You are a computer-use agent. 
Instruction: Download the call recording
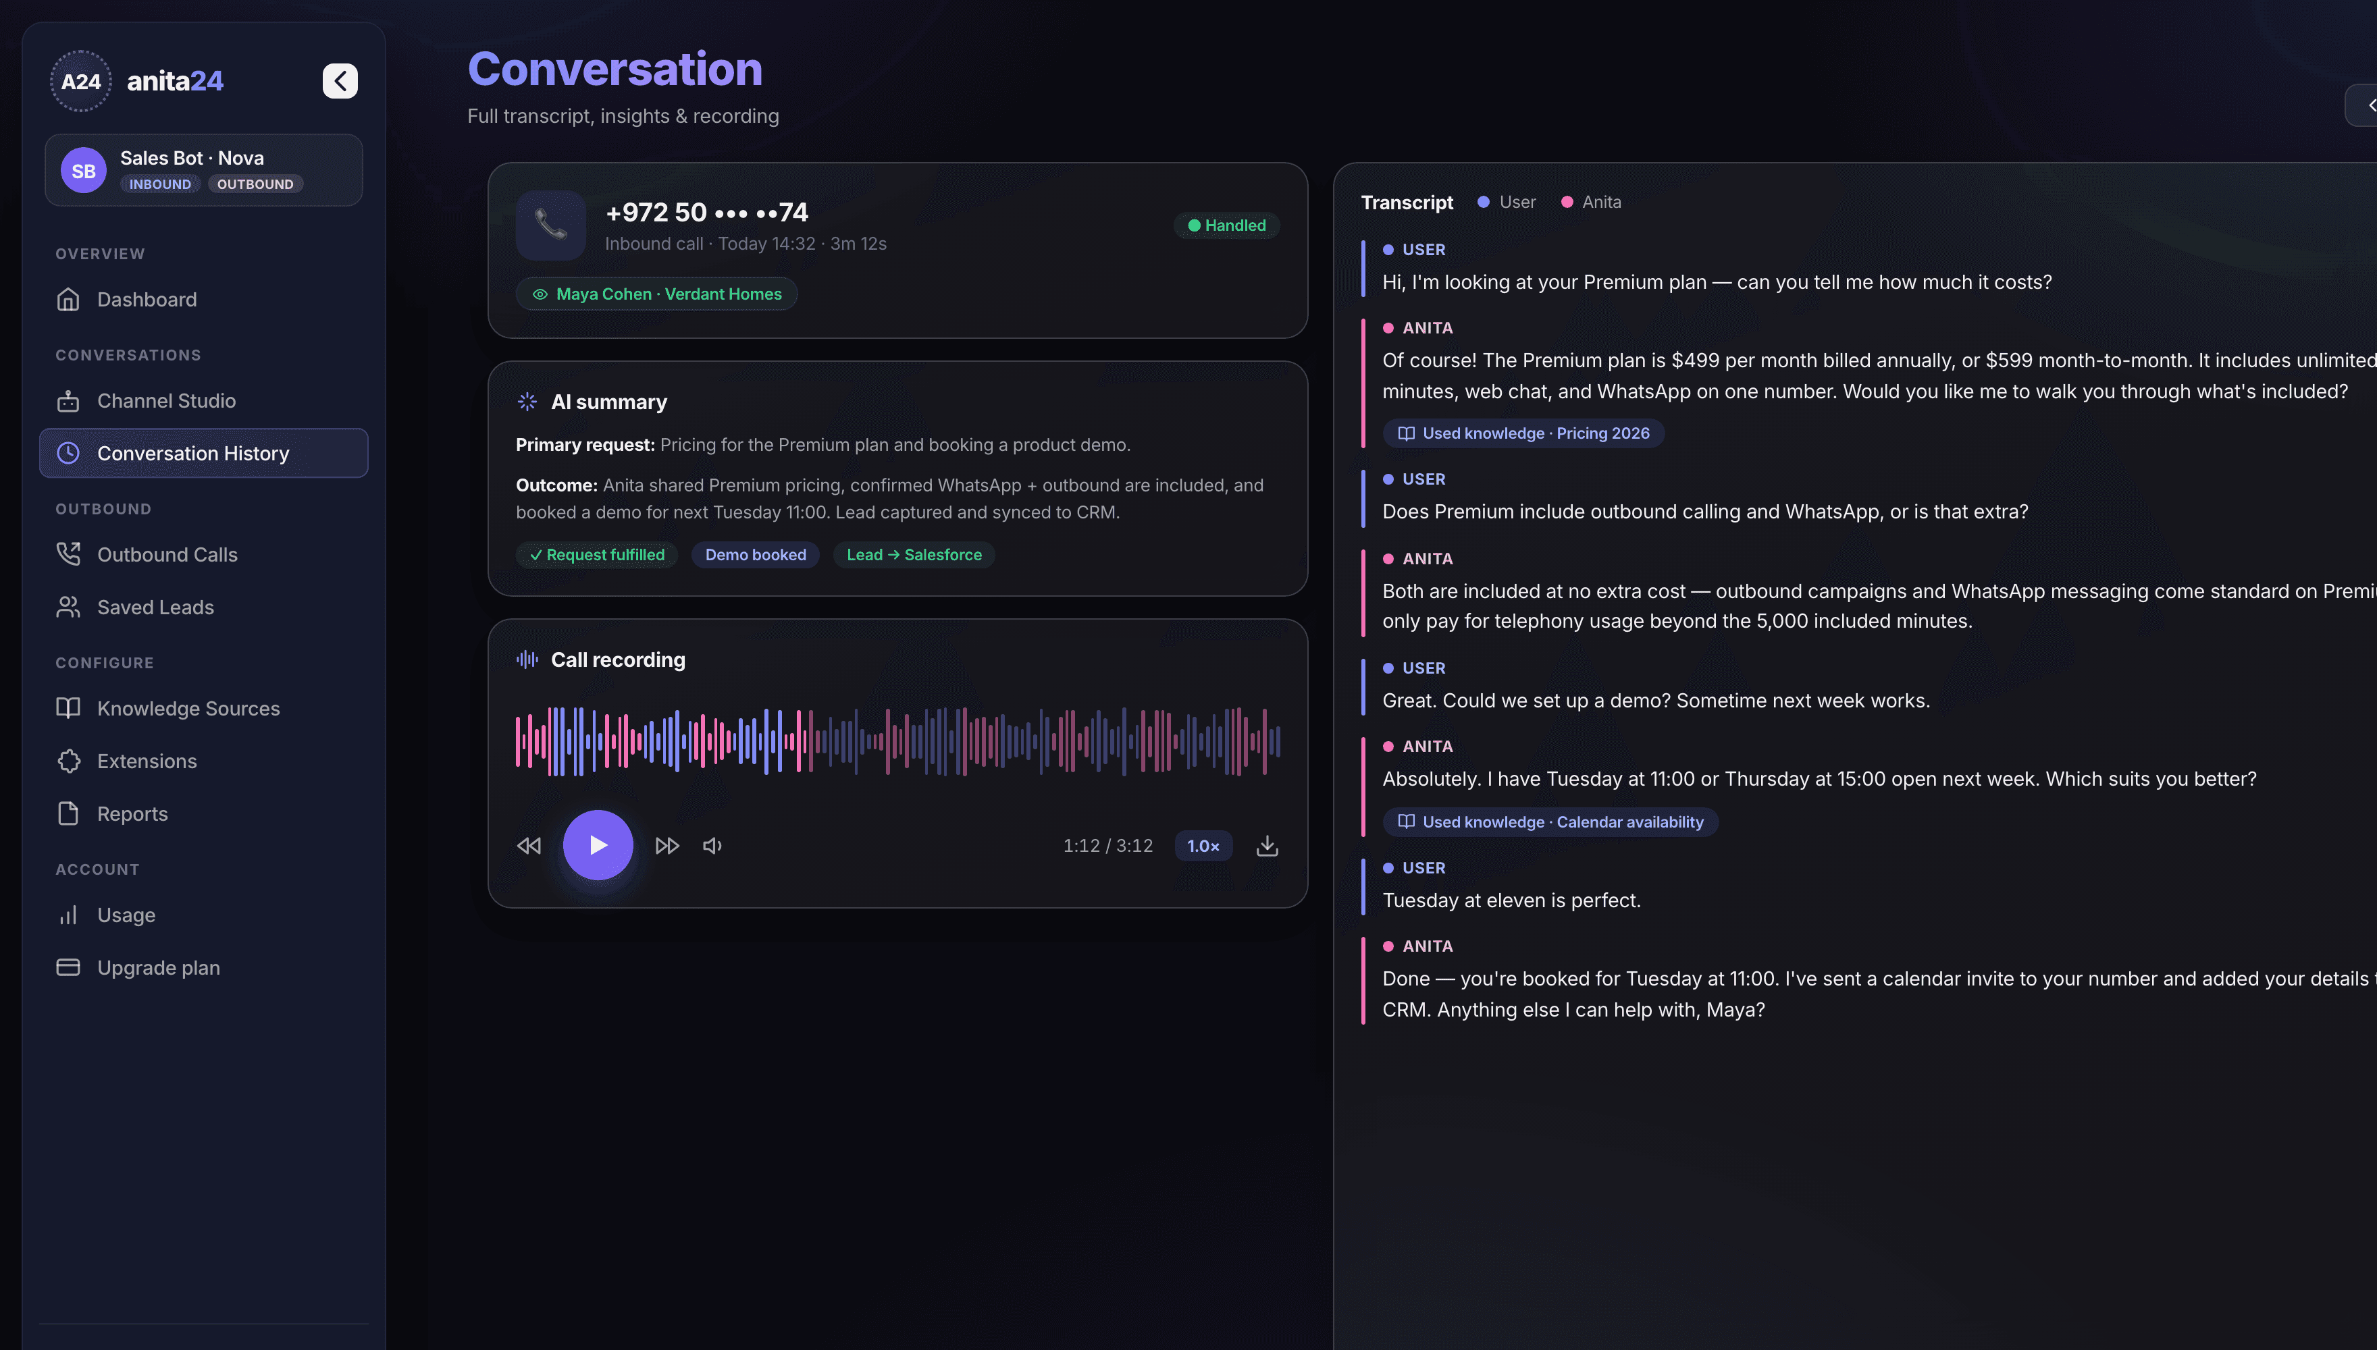click(x=1267, y=846)
